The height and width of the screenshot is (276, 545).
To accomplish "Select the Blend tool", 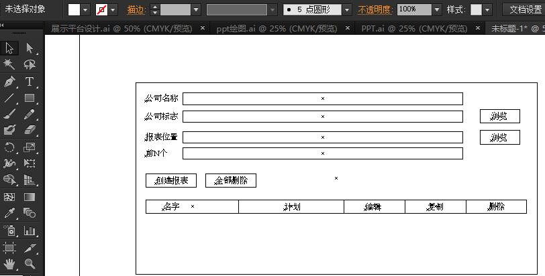I will click(30, 212).
